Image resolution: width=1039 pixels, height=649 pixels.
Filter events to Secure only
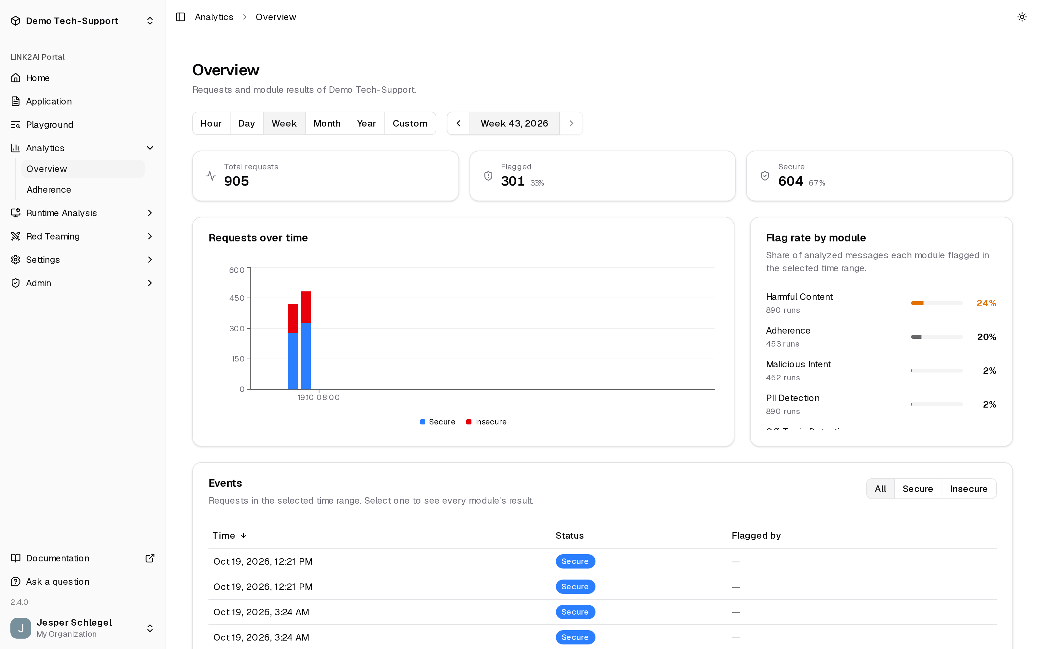click(x=918, y=489)
